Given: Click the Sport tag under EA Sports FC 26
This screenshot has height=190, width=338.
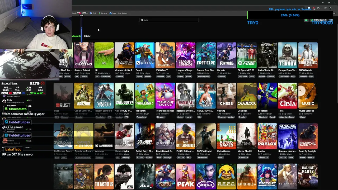Looking at the screenshot, I should (x=252, y=77).
